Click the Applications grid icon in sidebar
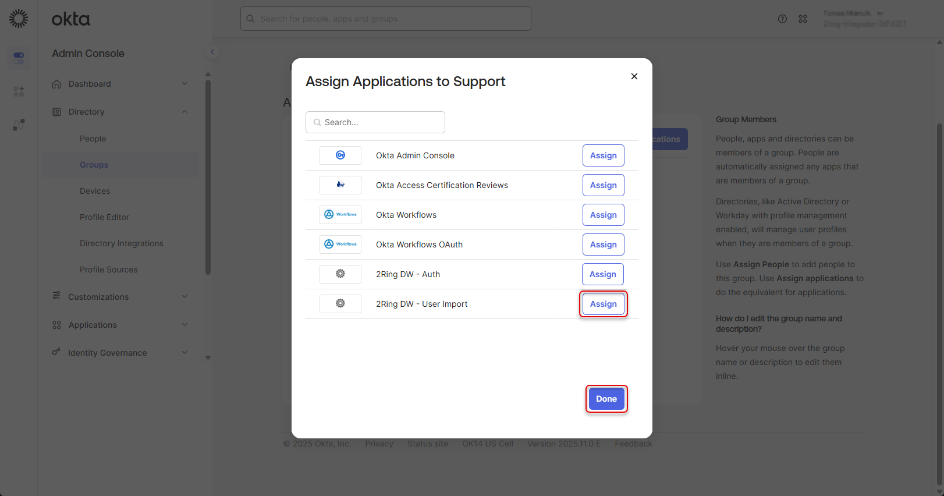The image size is (944, 496). pos(56,325)
